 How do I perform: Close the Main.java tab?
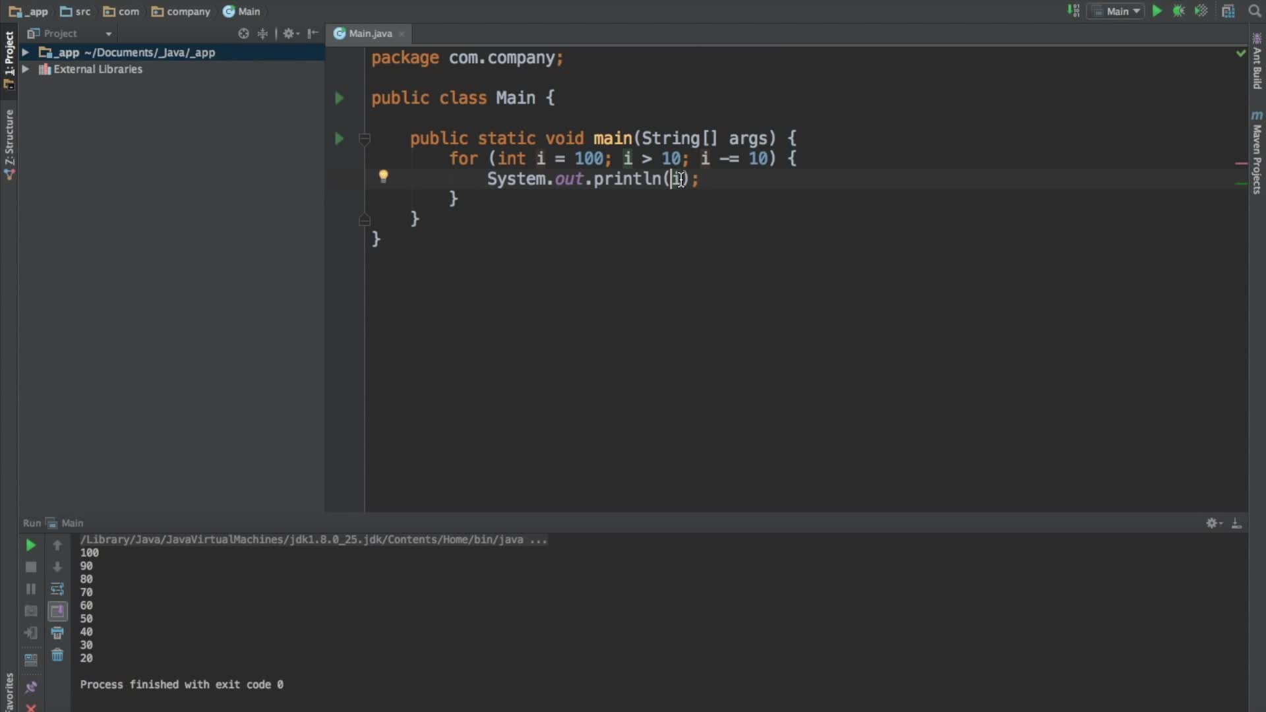click(x=402, y=34)
